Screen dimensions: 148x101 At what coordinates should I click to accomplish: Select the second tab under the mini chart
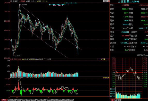click(x=116, y=100)
